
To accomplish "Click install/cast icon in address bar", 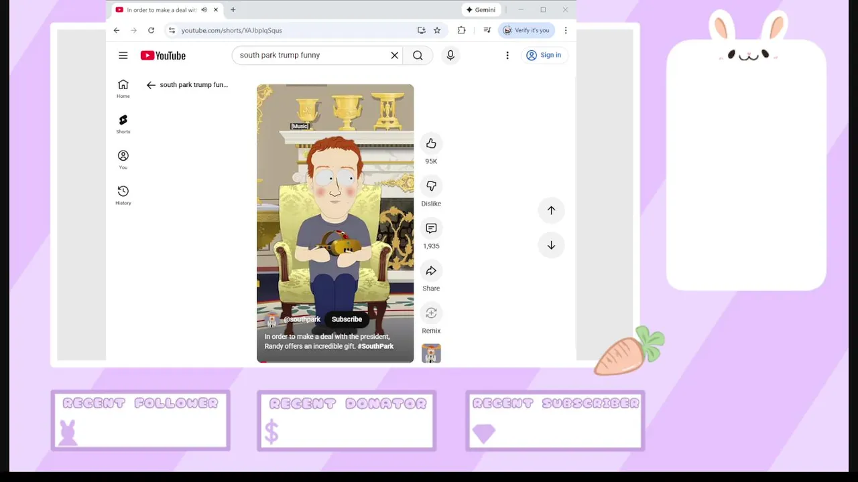I will click(x=421, y=30).
